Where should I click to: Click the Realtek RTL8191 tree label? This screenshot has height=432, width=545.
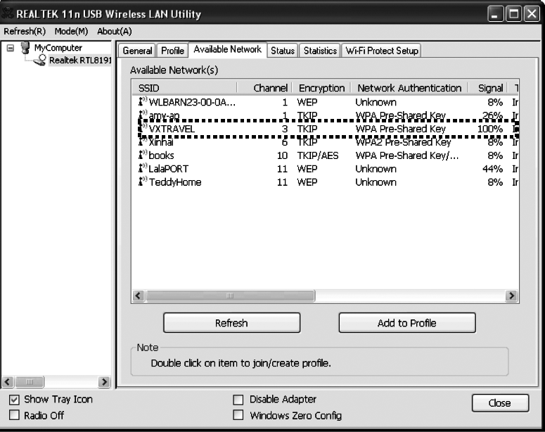coord(80,61)
